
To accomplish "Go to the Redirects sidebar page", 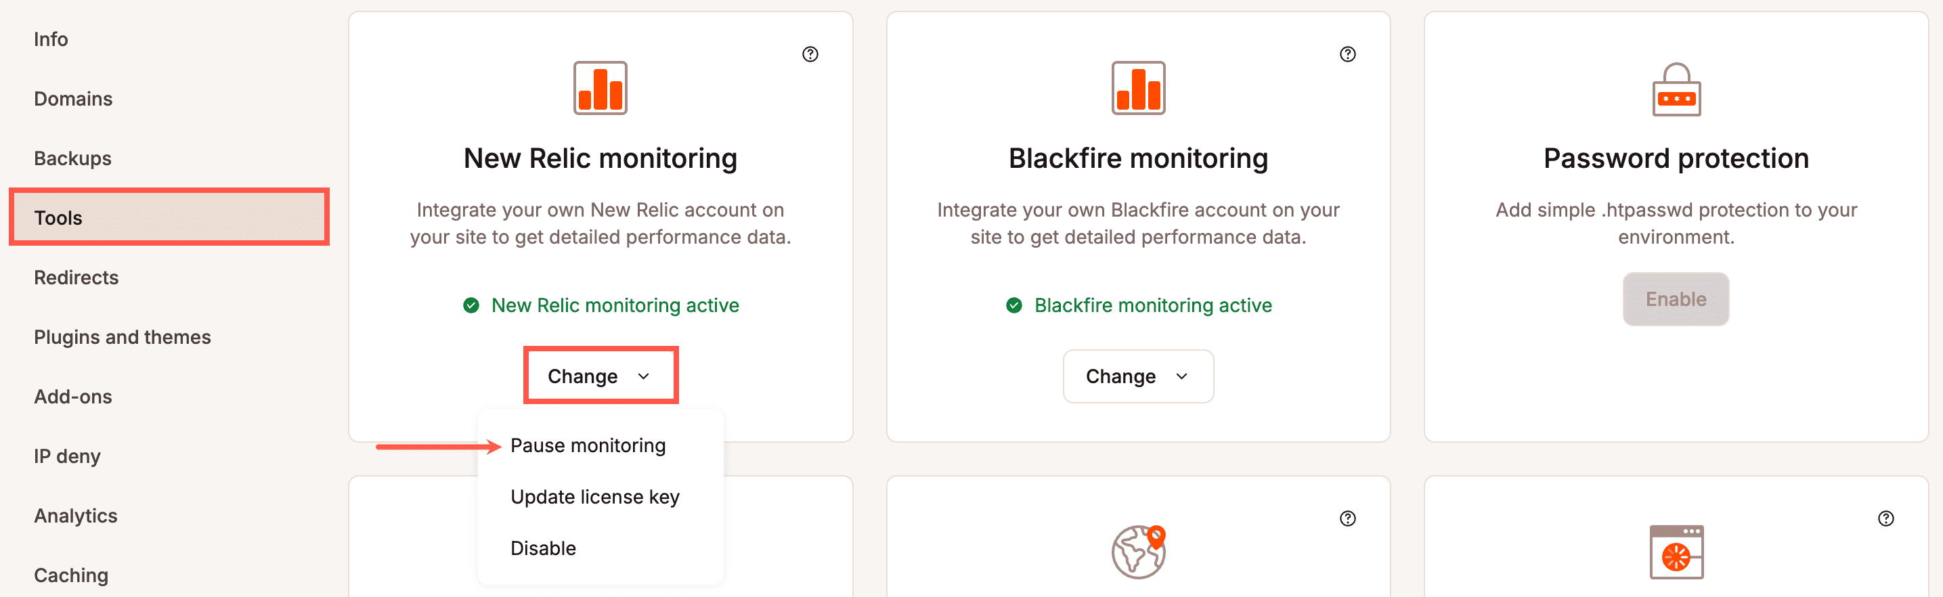I will click(77, 277).
